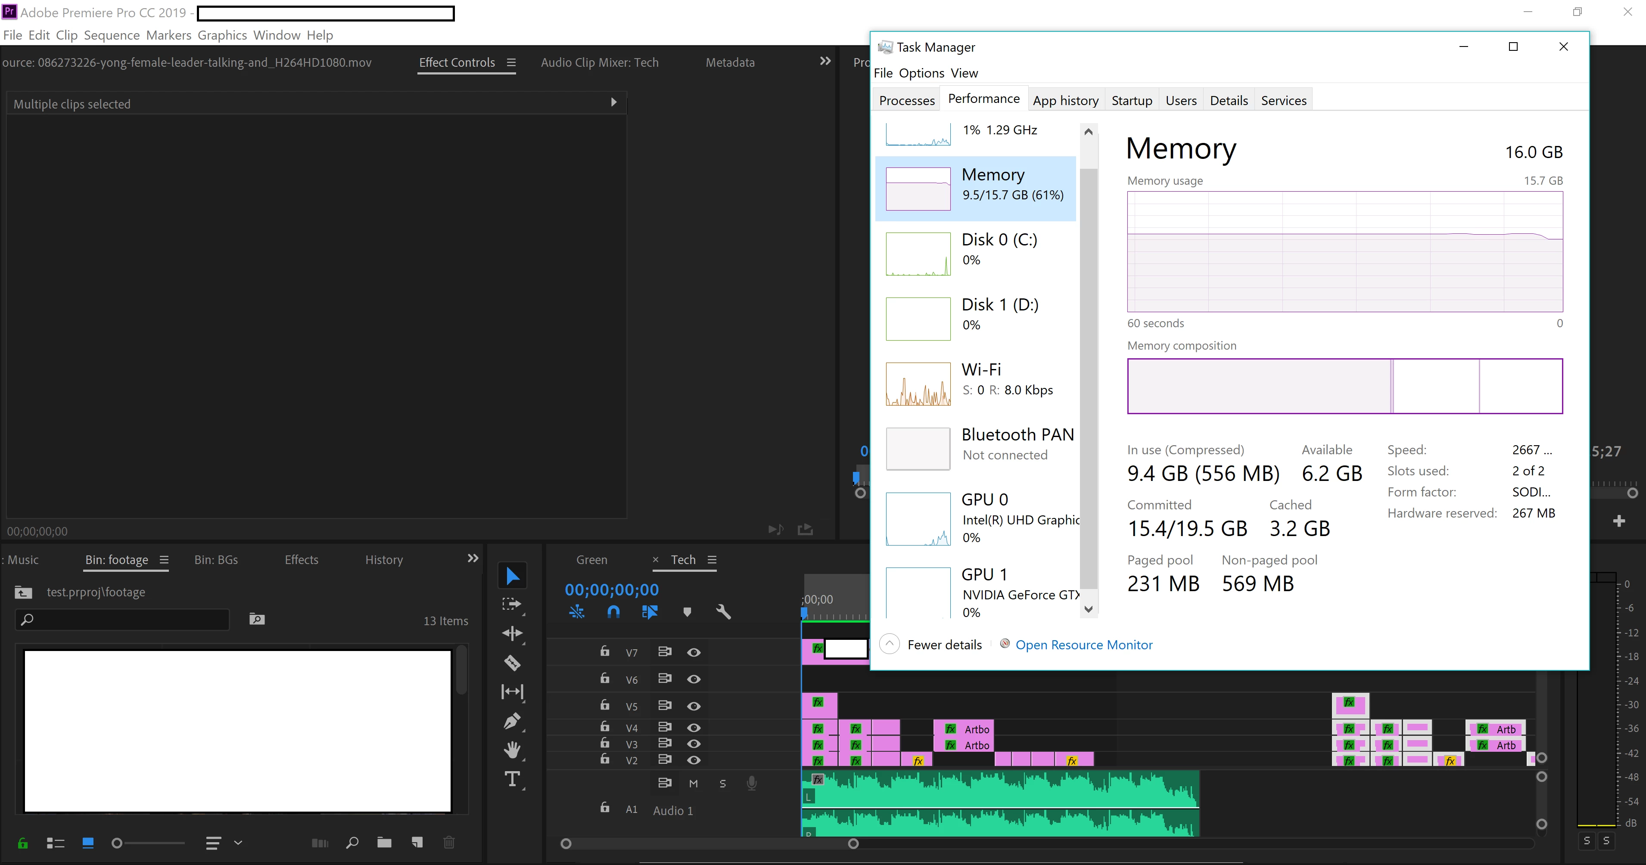Open the Sequence menu
The image size is (1646, 865).
pos(111,35)
